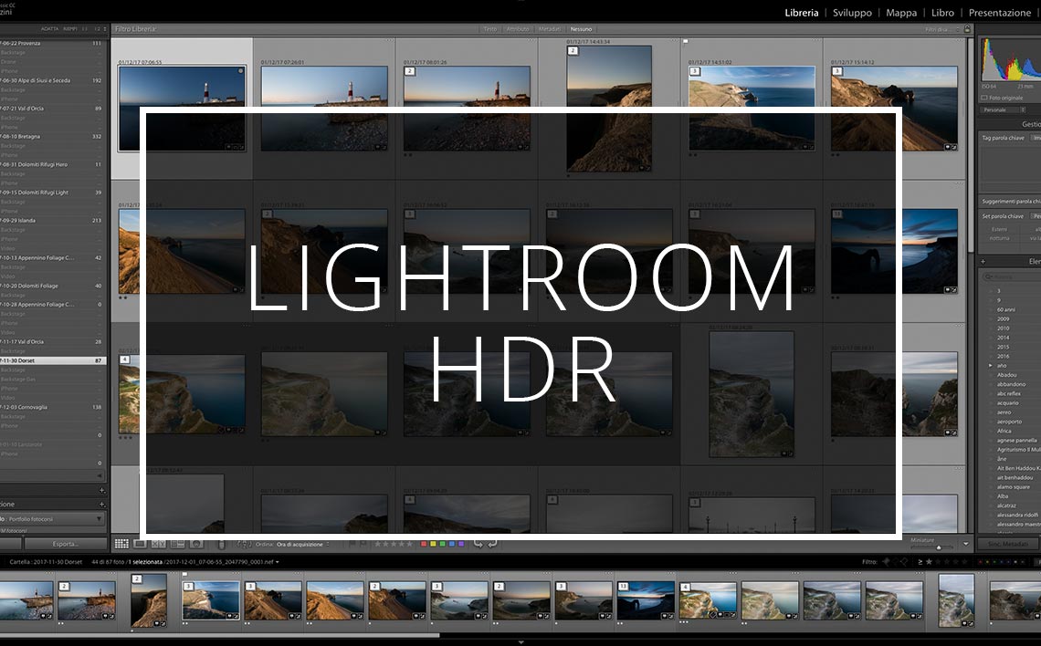Toggle the filmstrip flagged filter
The image size is (1041, 646).
point(886,562)
